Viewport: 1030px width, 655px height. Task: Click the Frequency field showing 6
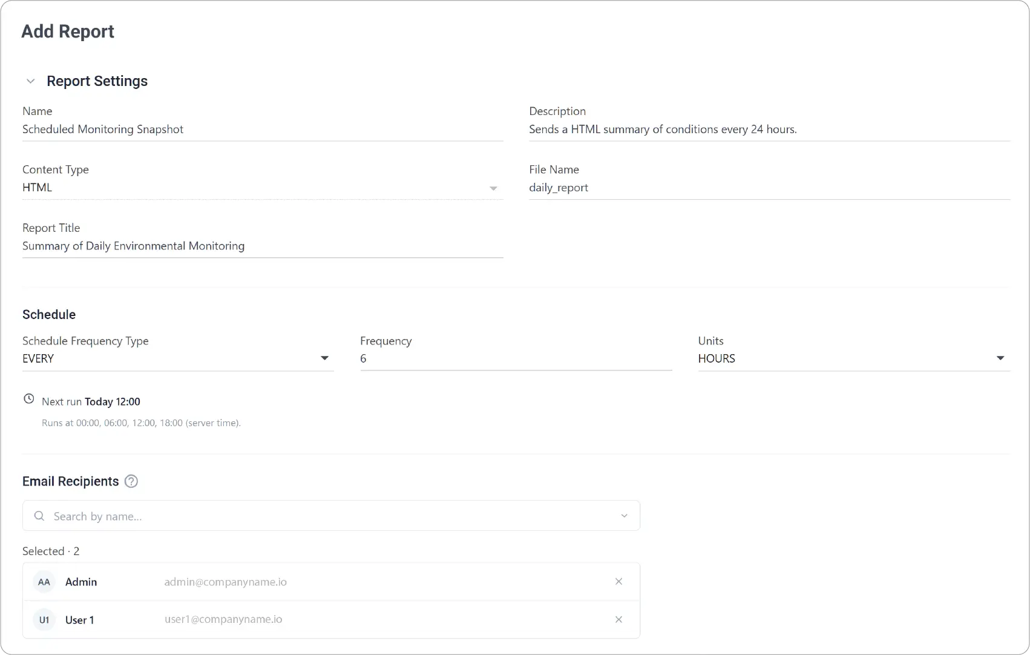tap(516, 358)
